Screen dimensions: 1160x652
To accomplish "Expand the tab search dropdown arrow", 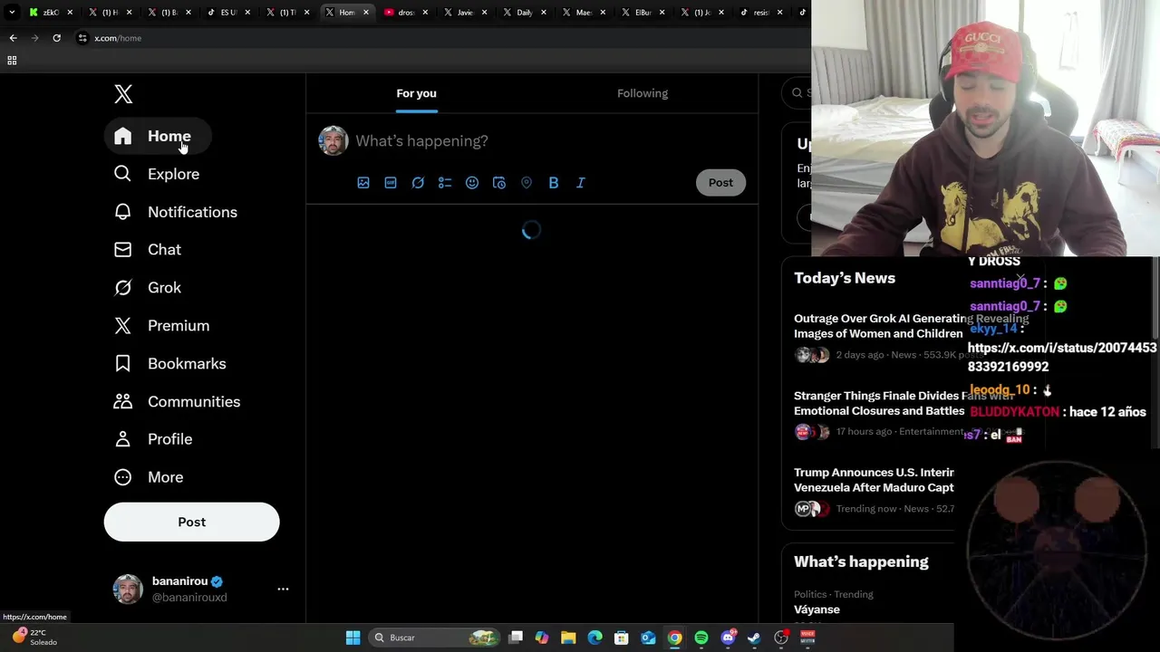I will 12,13.
